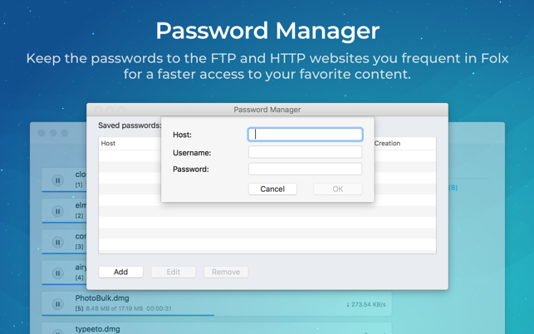Screen dimensions: 534x334
Task: Cancel the new password dialog
Action: pos(272,189)
